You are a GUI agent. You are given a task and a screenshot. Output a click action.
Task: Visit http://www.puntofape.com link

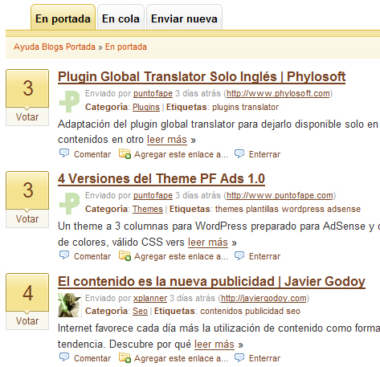[x=280, y=195]
